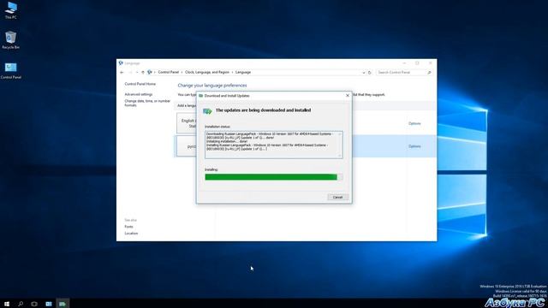Open Change date, time, or number formats

coord(147,103)
